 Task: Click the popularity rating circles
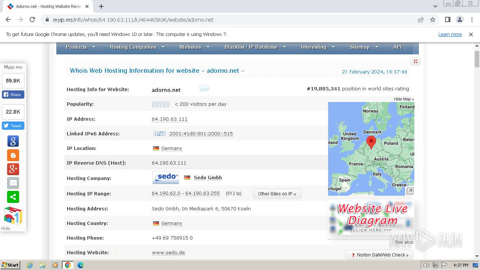[x=160, y=104]
